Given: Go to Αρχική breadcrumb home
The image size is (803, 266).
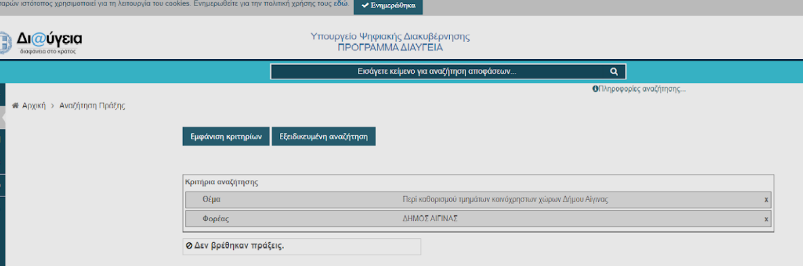Looking at the screenshot, I should [34, 106].
